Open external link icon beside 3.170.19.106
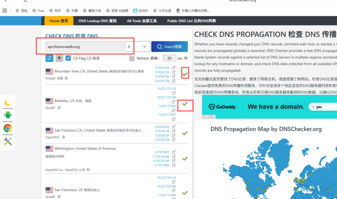 [174, 156]
